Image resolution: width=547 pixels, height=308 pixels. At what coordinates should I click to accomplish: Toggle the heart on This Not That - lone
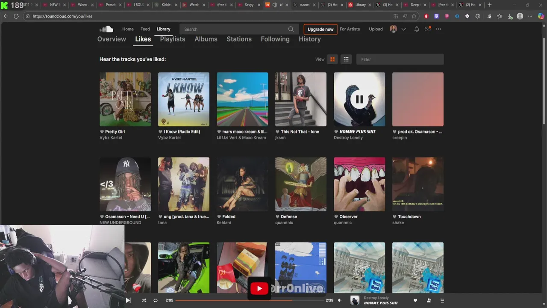pyautogui.click(x=277, y=132)
